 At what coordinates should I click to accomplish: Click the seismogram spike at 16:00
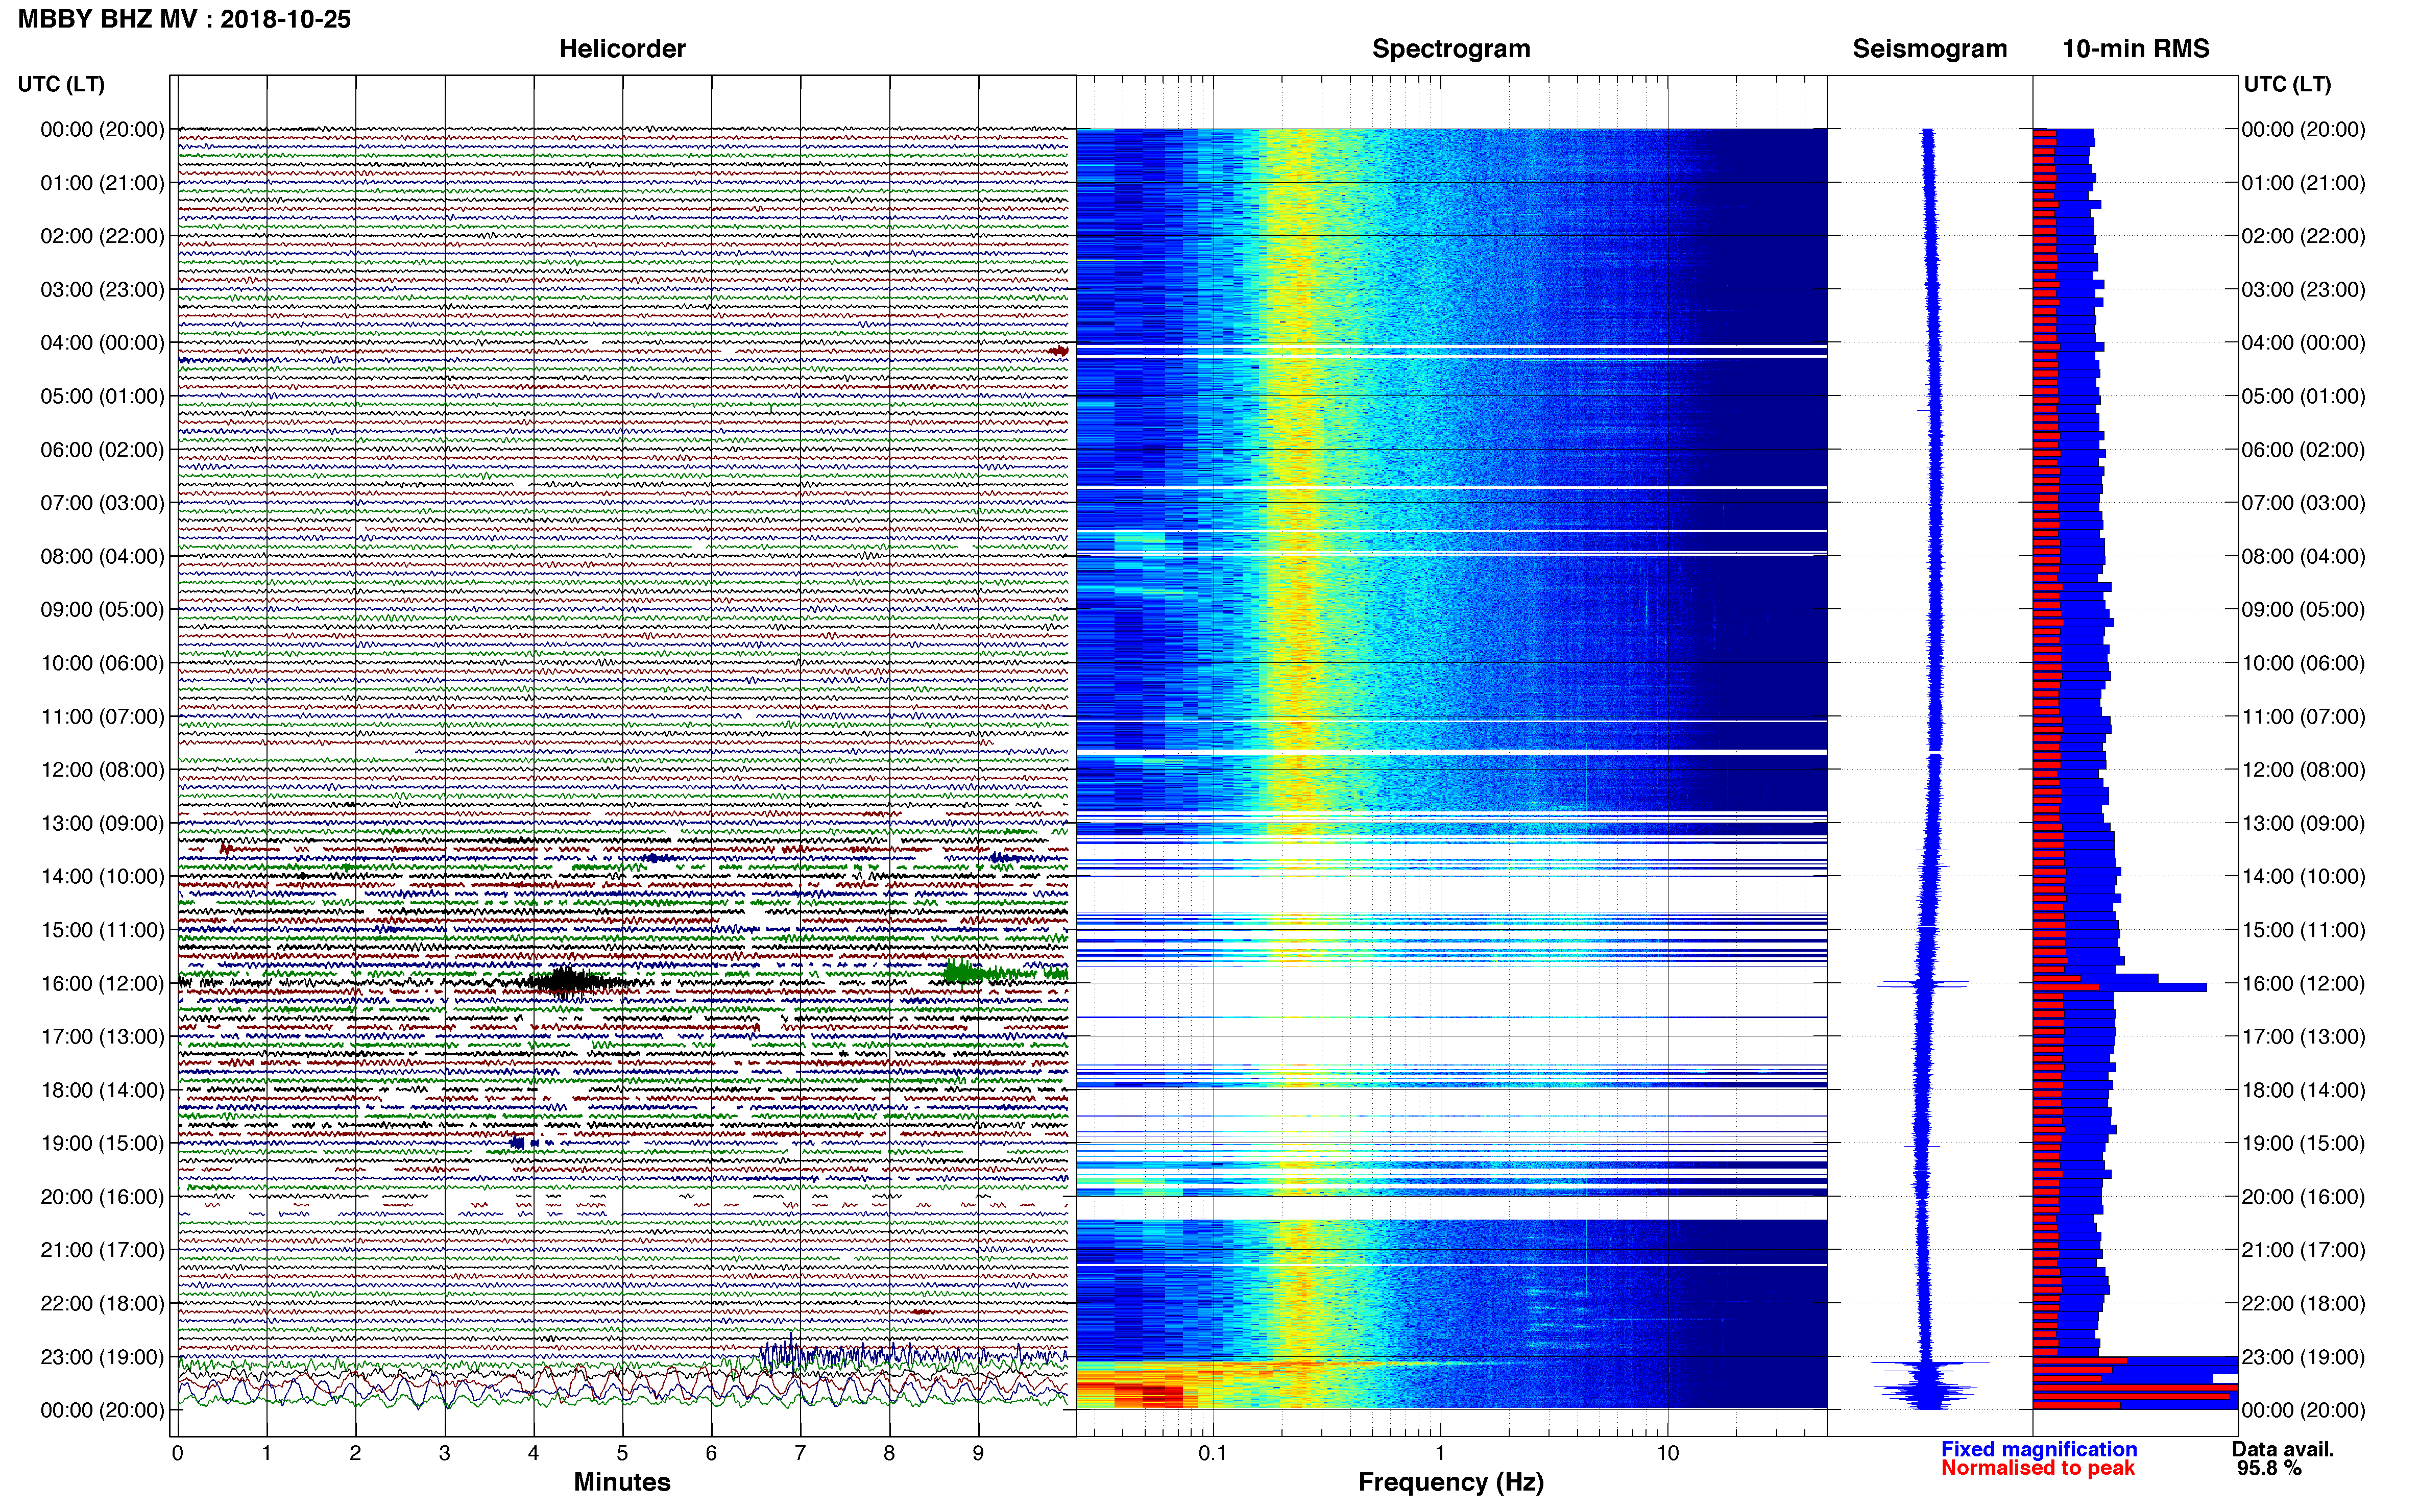click(1923, 985)
